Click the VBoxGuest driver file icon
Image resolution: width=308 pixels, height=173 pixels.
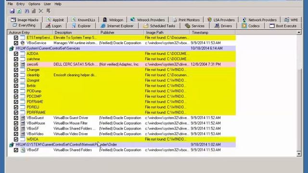[x=23, y=118]
